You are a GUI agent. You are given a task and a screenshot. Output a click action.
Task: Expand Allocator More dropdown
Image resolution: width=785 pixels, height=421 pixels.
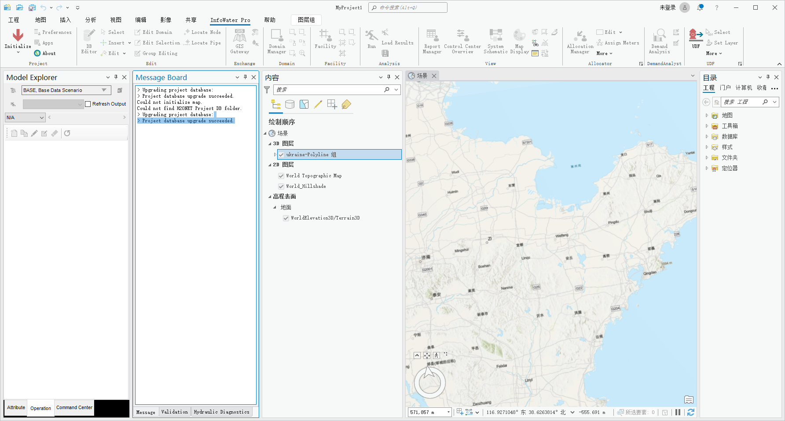(604, 53)
